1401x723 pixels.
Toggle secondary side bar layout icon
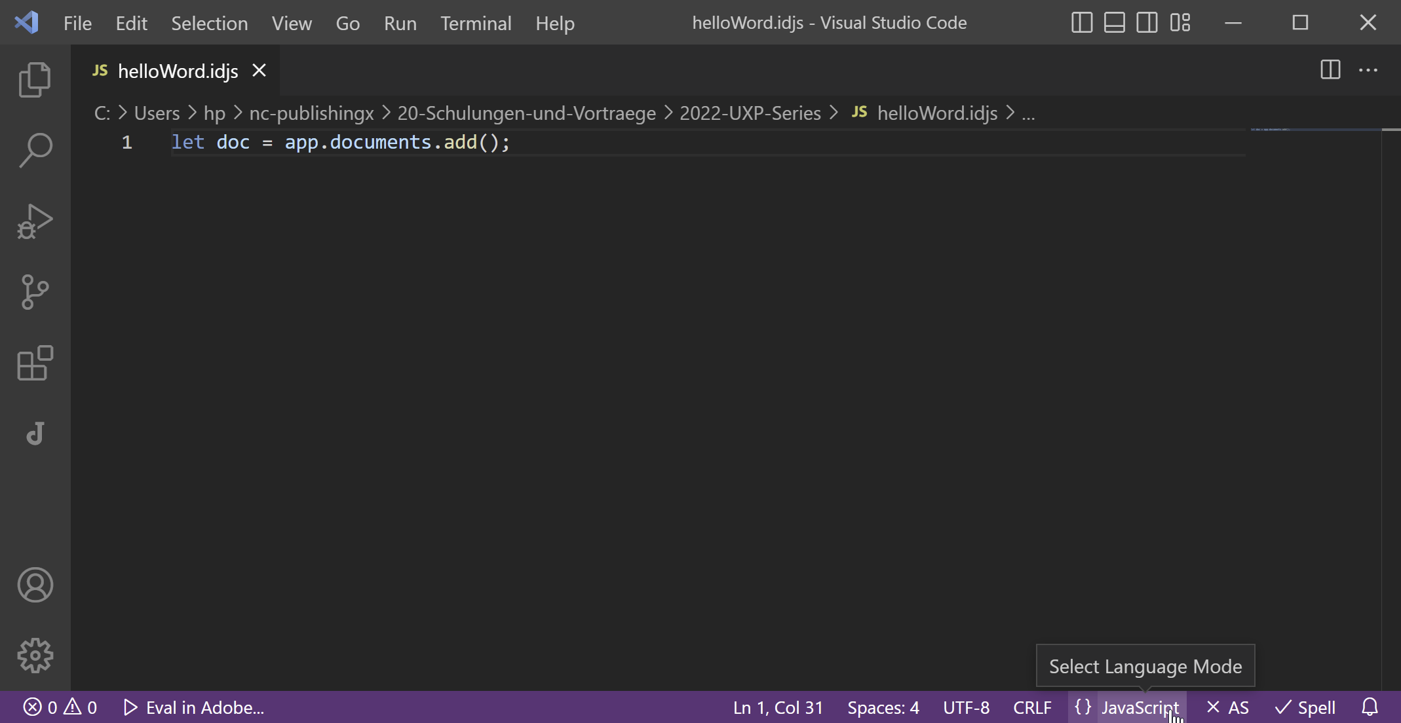(1147, 23)
